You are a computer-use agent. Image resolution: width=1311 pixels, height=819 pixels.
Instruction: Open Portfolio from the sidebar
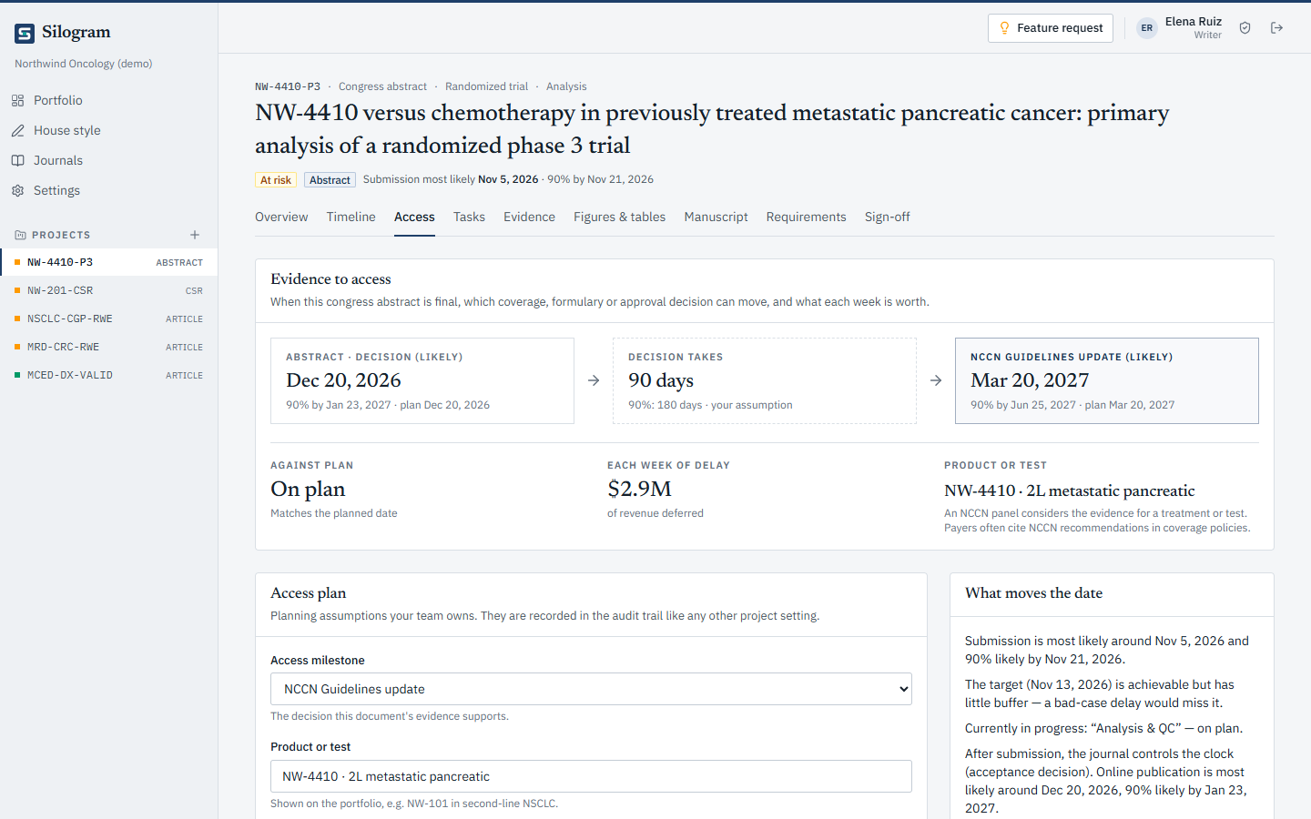click(108, 100)
